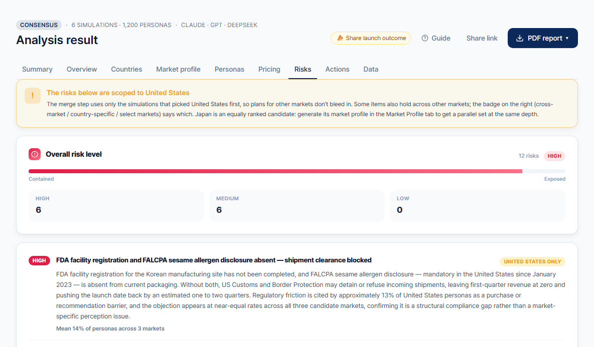Viewport: 594px width, 347px height.
Task: Go to the Actions tab
Action: 338,69
